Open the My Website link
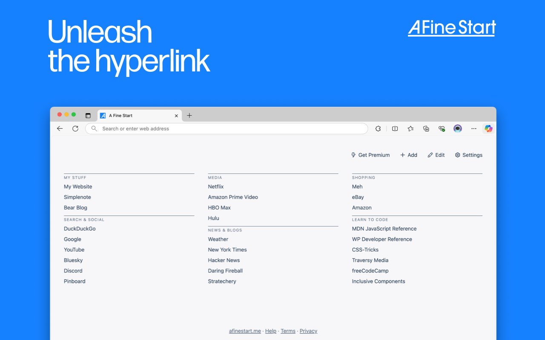Screen dimensions: 545x340 click(x=78, y=187)
